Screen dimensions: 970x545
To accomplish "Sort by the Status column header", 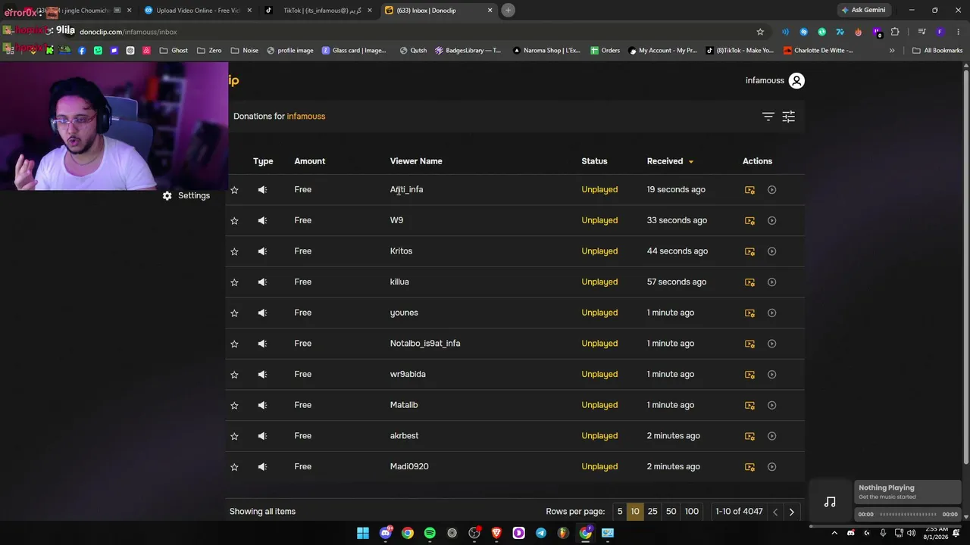I will click(x=594, y=161).
